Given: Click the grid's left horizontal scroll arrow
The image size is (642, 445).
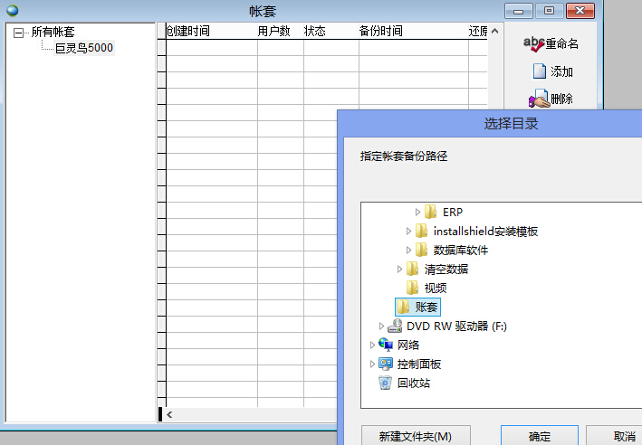Looking at the screenshot, I should 169,414.
